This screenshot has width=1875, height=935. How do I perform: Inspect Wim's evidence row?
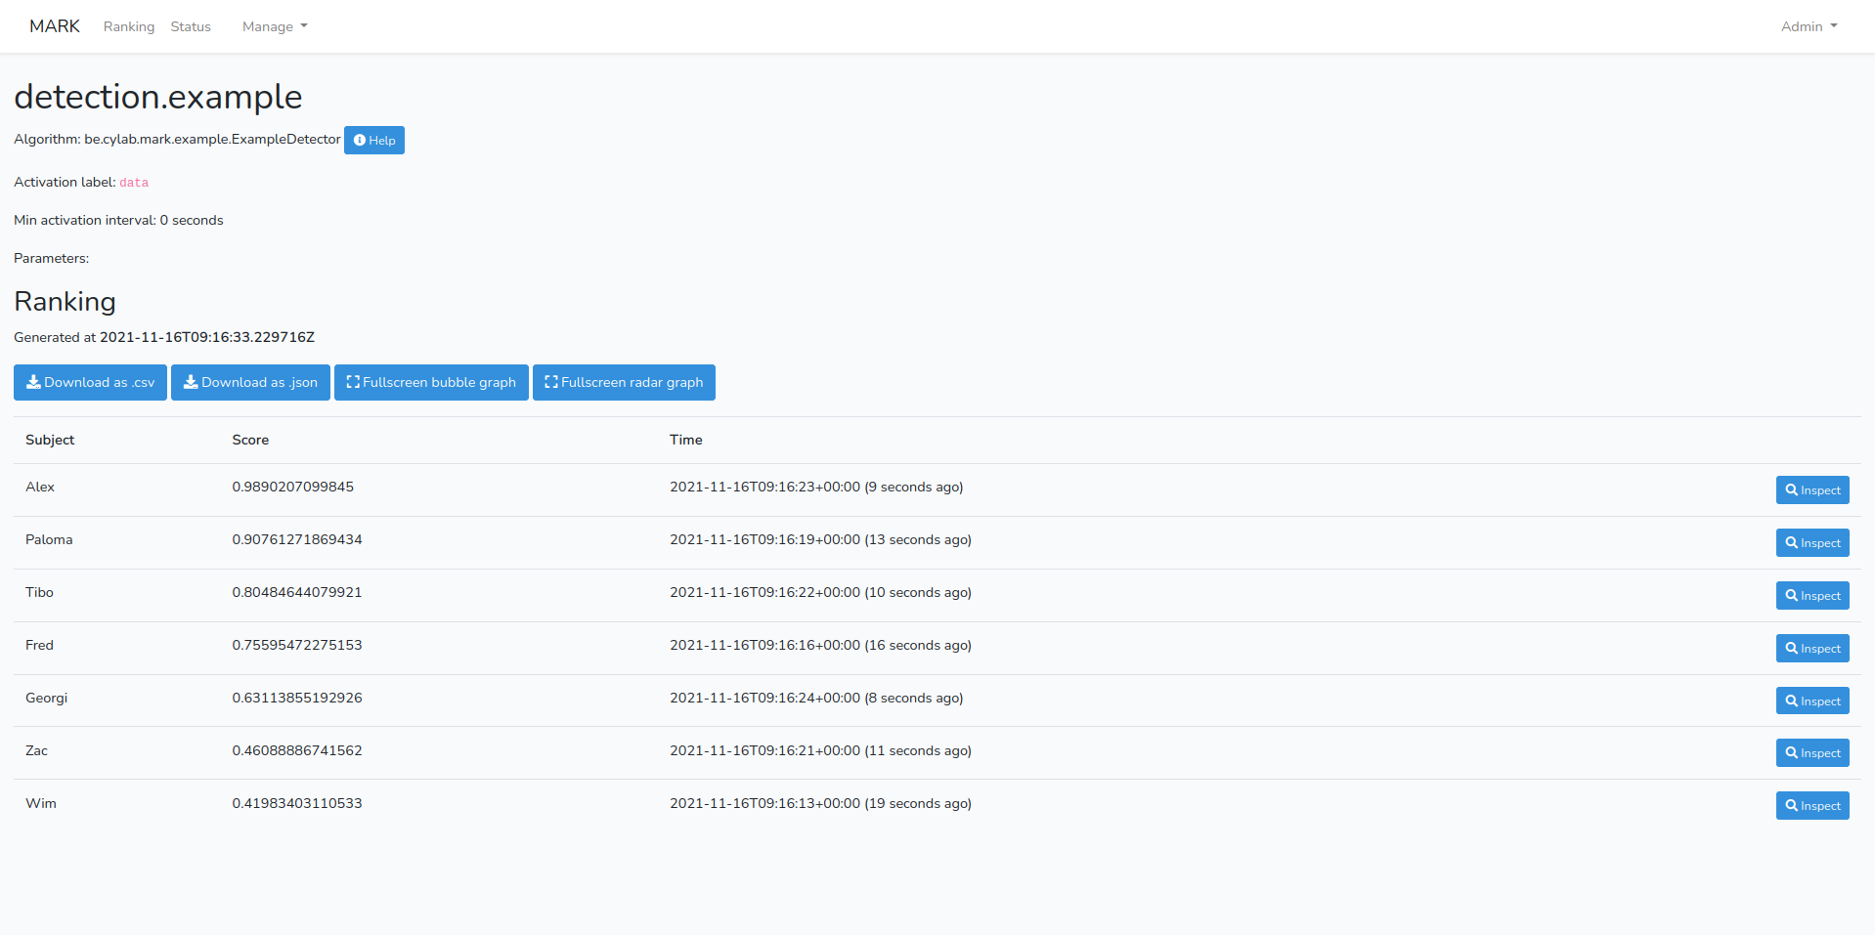click(x=1812, y=806)
